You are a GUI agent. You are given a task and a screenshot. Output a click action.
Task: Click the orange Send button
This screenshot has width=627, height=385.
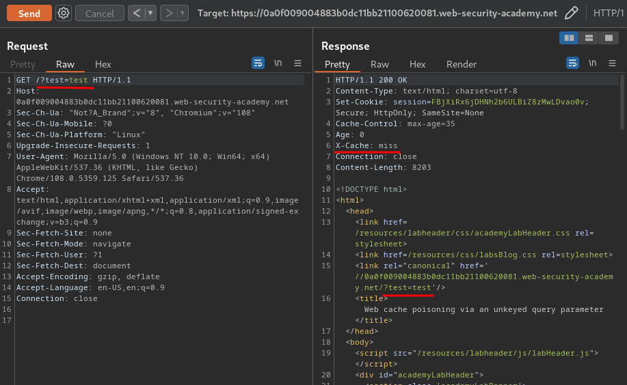click(x=29, y=13)
